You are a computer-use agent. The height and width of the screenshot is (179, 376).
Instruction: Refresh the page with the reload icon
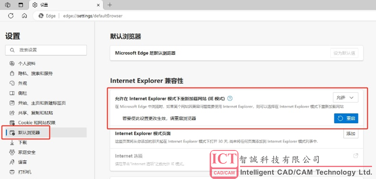[11, 16]
